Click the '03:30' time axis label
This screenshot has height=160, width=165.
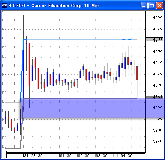[x=101, y=156]
